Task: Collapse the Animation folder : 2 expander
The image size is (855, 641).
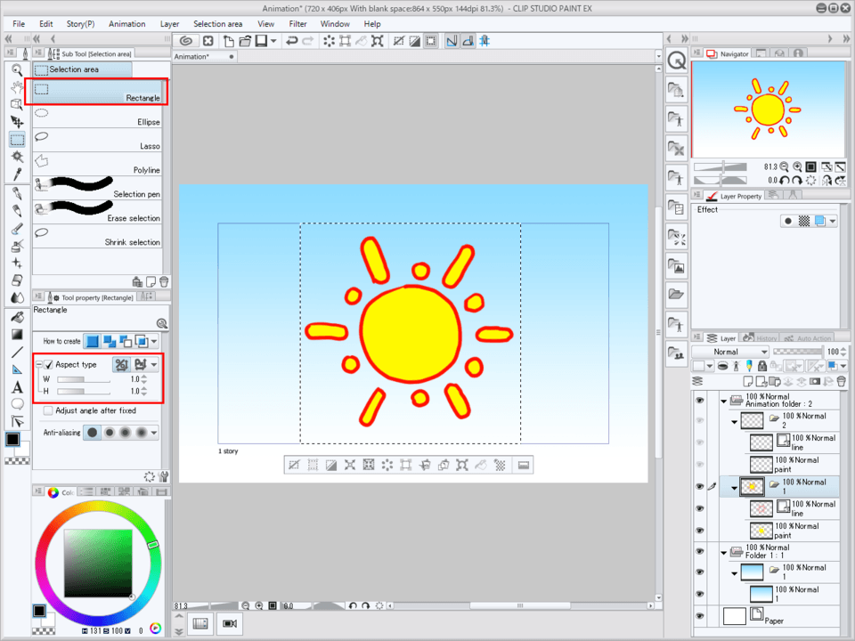Action: [x=723, y=400]
